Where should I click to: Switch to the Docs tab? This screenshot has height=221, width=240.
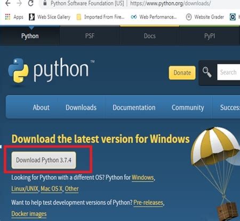coord(150,36)
